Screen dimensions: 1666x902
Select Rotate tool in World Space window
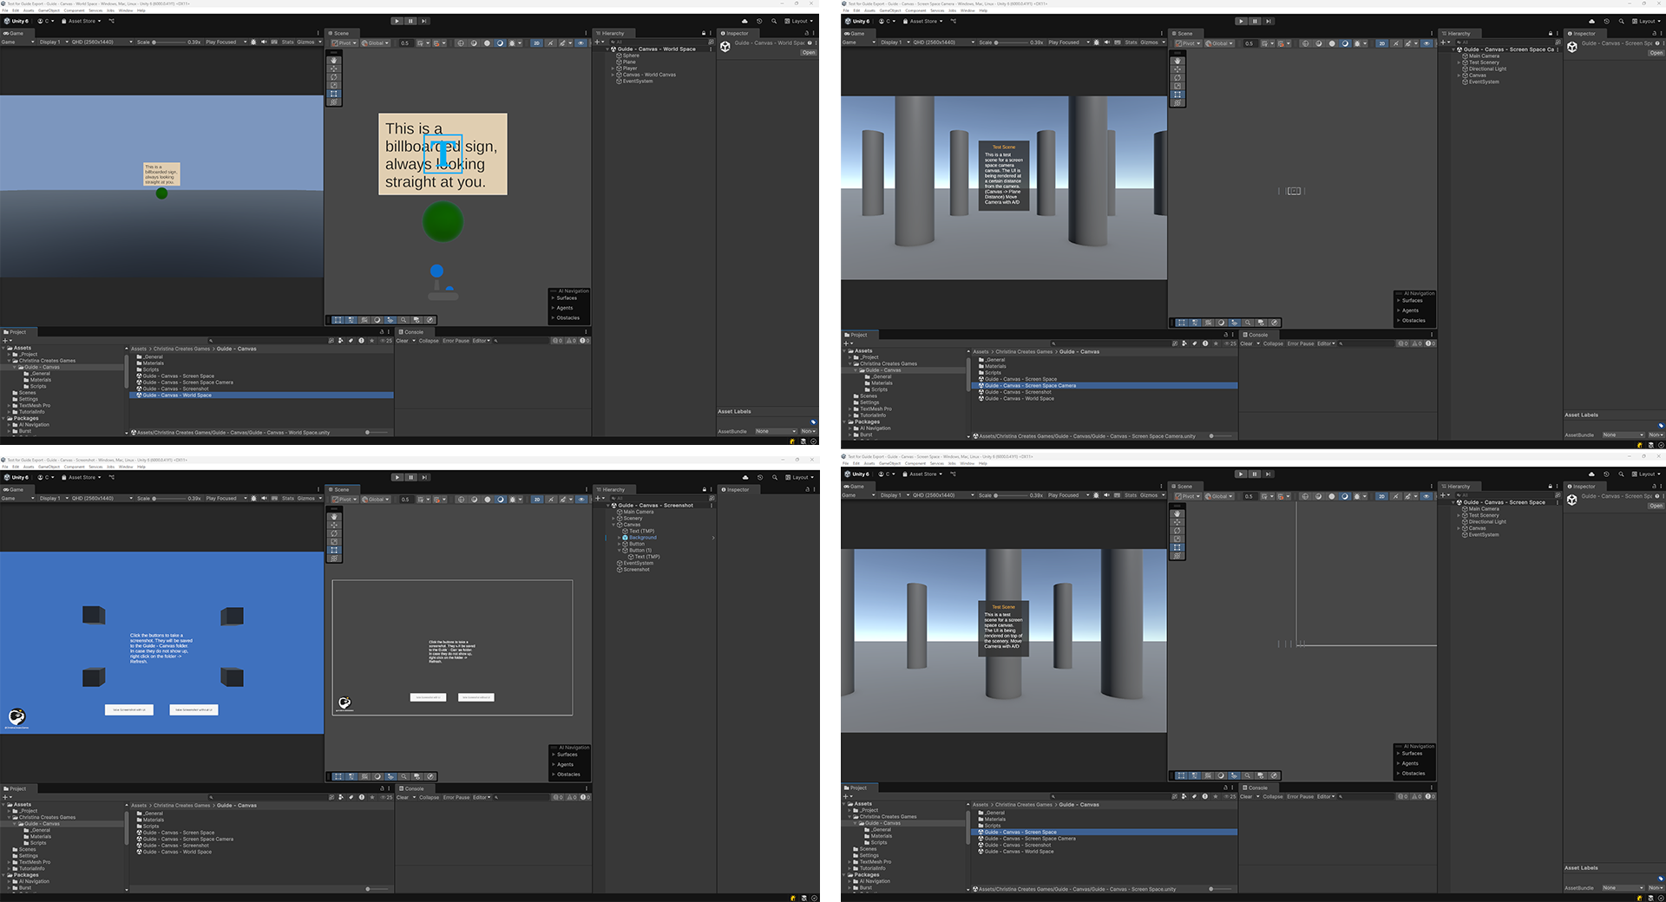(334, 77)
